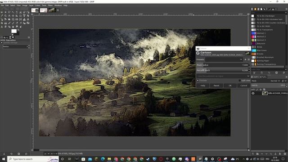Swap foreground and background colors arrow

[x=18, y=30]
